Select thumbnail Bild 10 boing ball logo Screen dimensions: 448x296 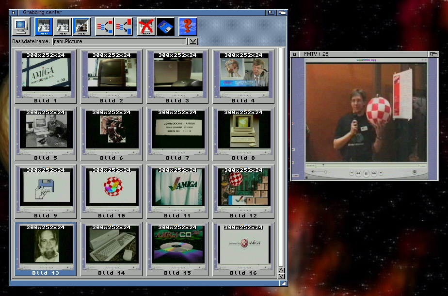coord(112,191)
